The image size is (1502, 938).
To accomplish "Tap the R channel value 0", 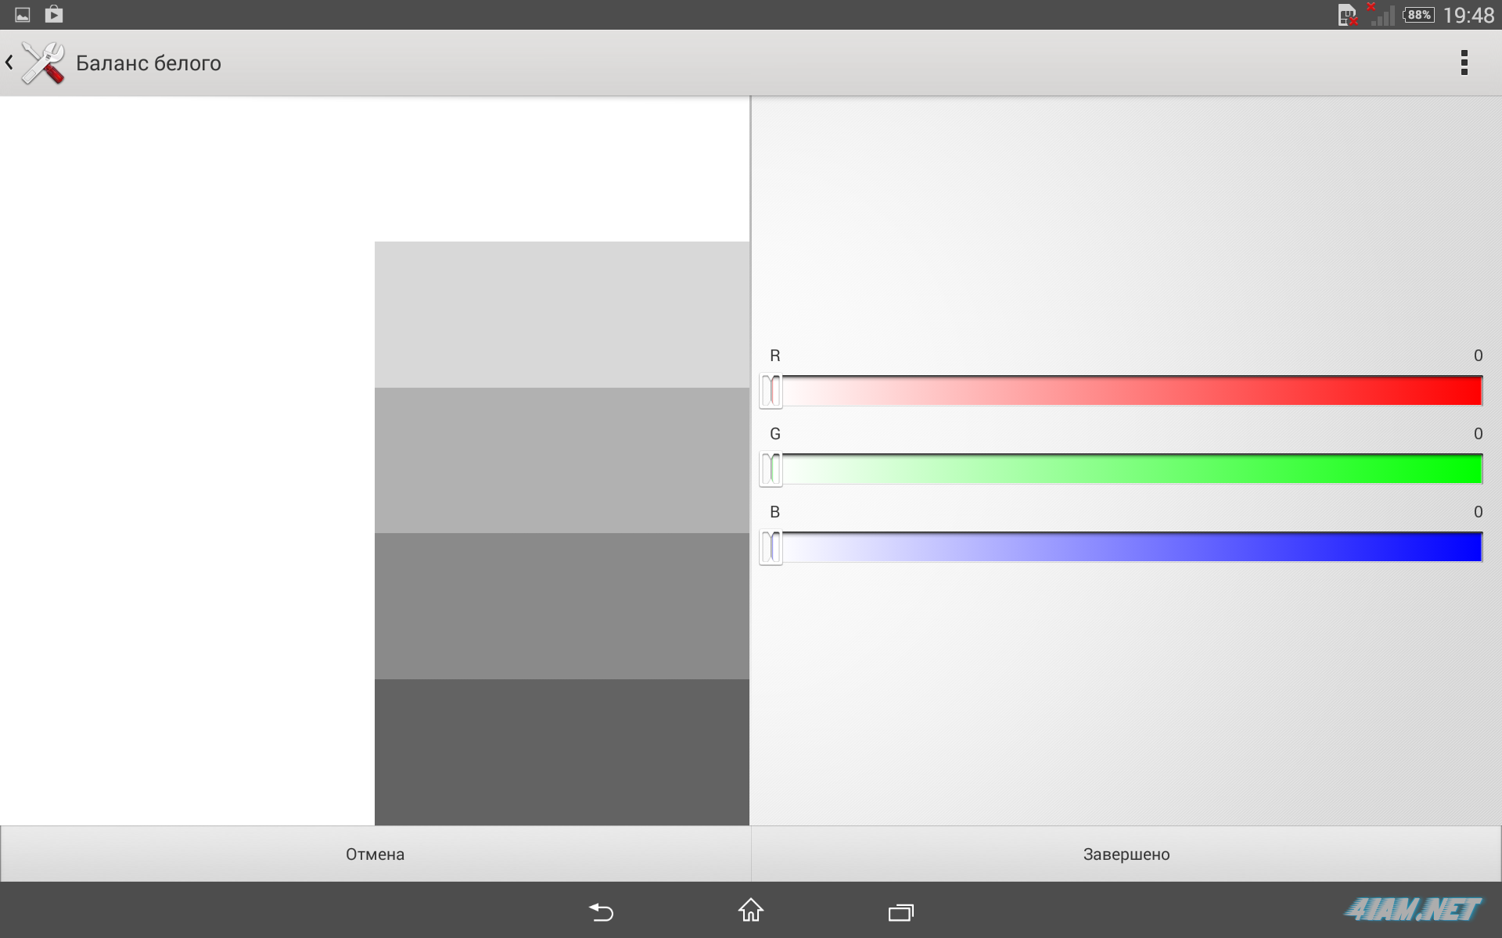I will coord(1478,356).
